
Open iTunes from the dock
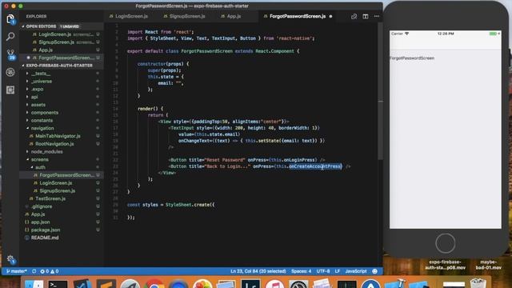coord(274,284)
